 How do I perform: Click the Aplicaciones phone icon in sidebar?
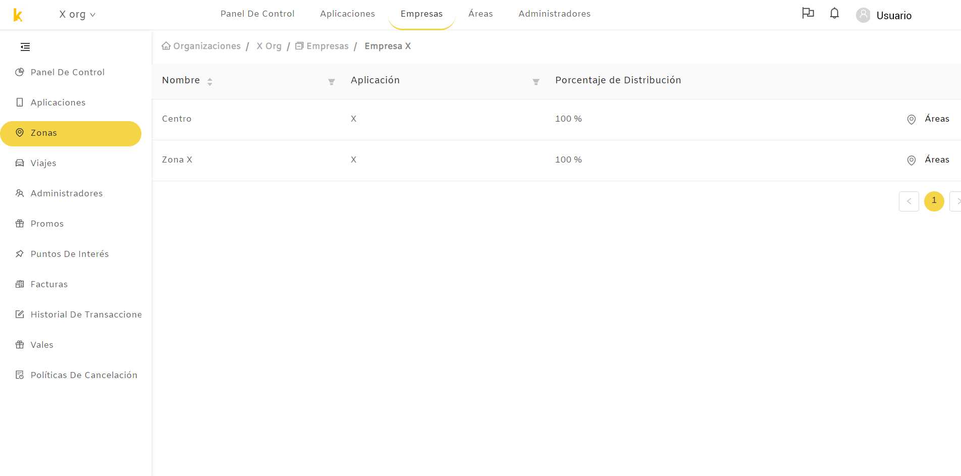(x=20, y=102)
